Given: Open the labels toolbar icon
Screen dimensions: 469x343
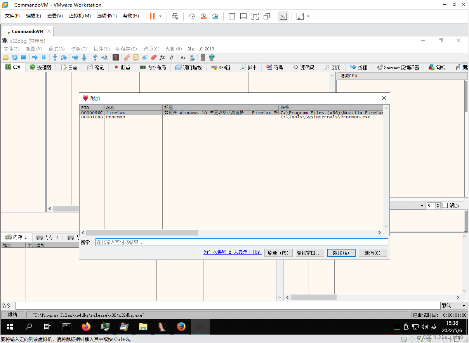Looking at the screenshot, I should [x=144, y=57].
